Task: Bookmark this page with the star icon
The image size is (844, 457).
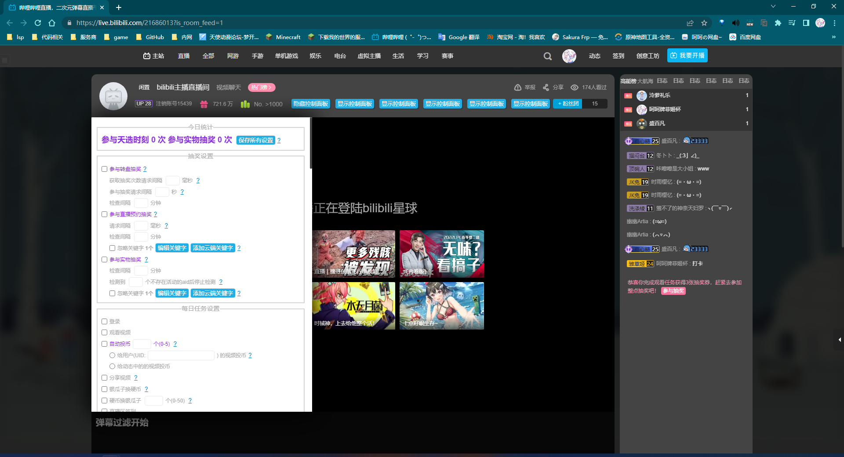Action: 704,23
